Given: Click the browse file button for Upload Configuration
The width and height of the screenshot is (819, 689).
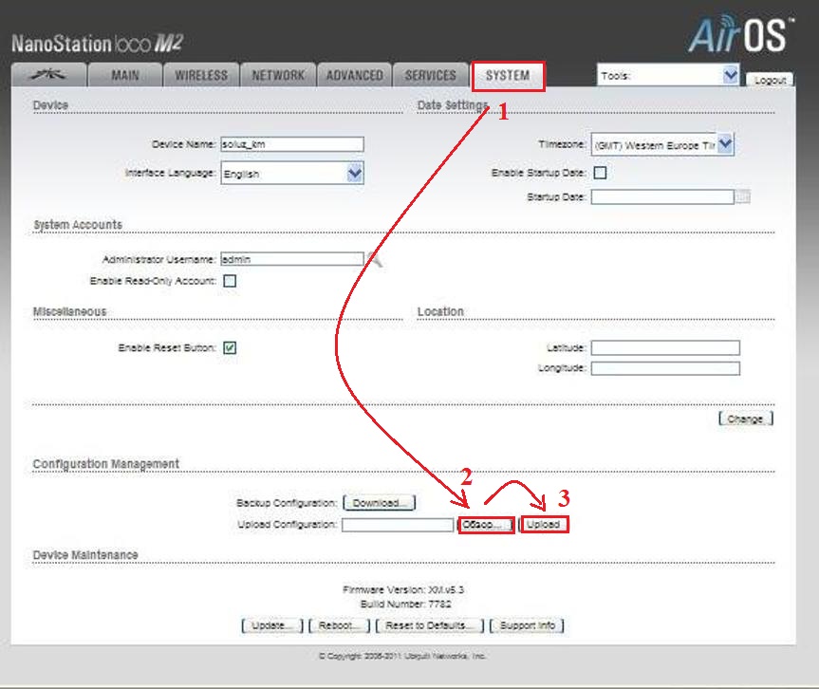Looking at the screenshot, I should 486,525.
